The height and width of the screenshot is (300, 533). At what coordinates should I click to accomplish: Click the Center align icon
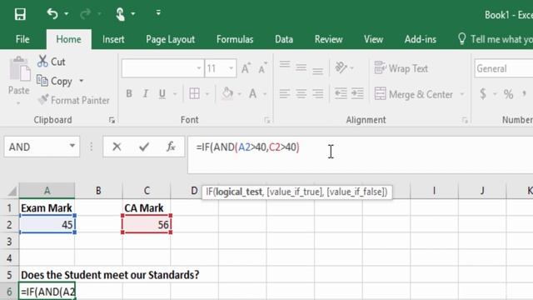tap(301, 93)
